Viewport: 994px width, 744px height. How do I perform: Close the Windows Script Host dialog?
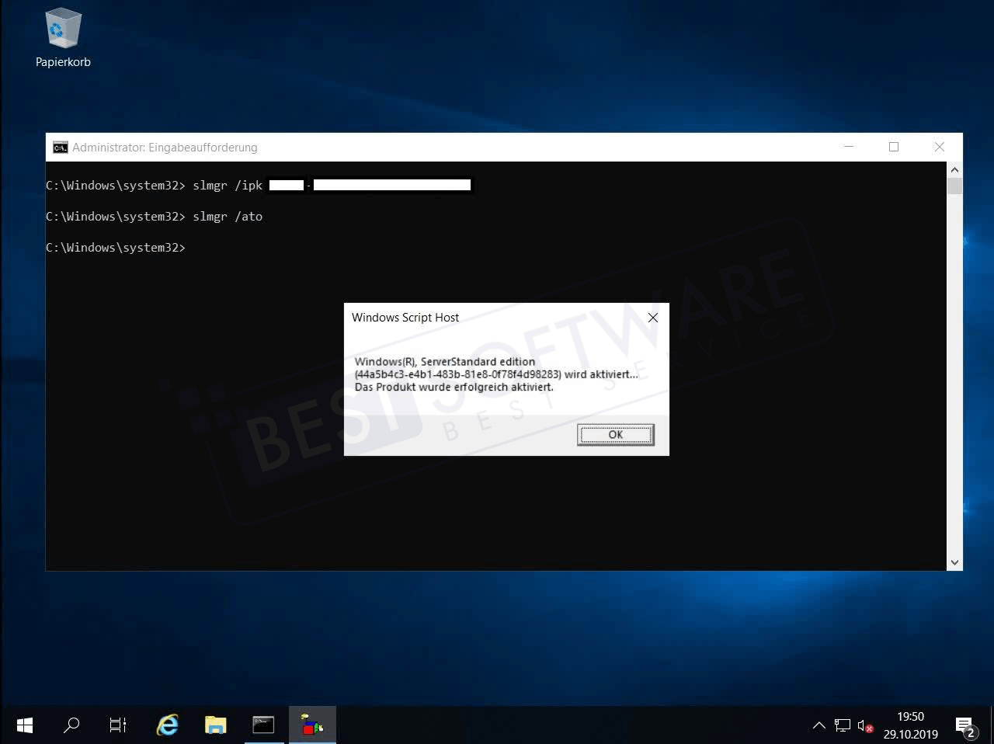tap(652, 317)
